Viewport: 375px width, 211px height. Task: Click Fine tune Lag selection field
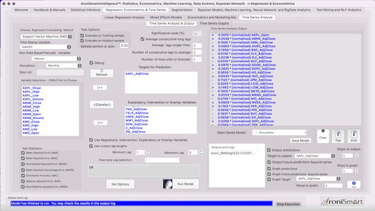pyautogui.click(x=162, y=160)
